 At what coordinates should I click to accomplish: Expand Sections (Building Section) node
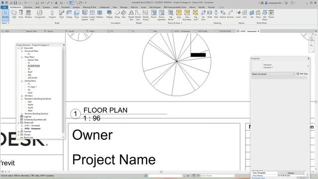coord(22,114)
